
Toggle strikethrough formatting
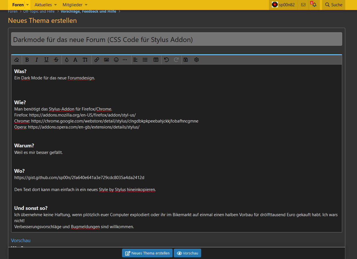(x=56, y=60)
